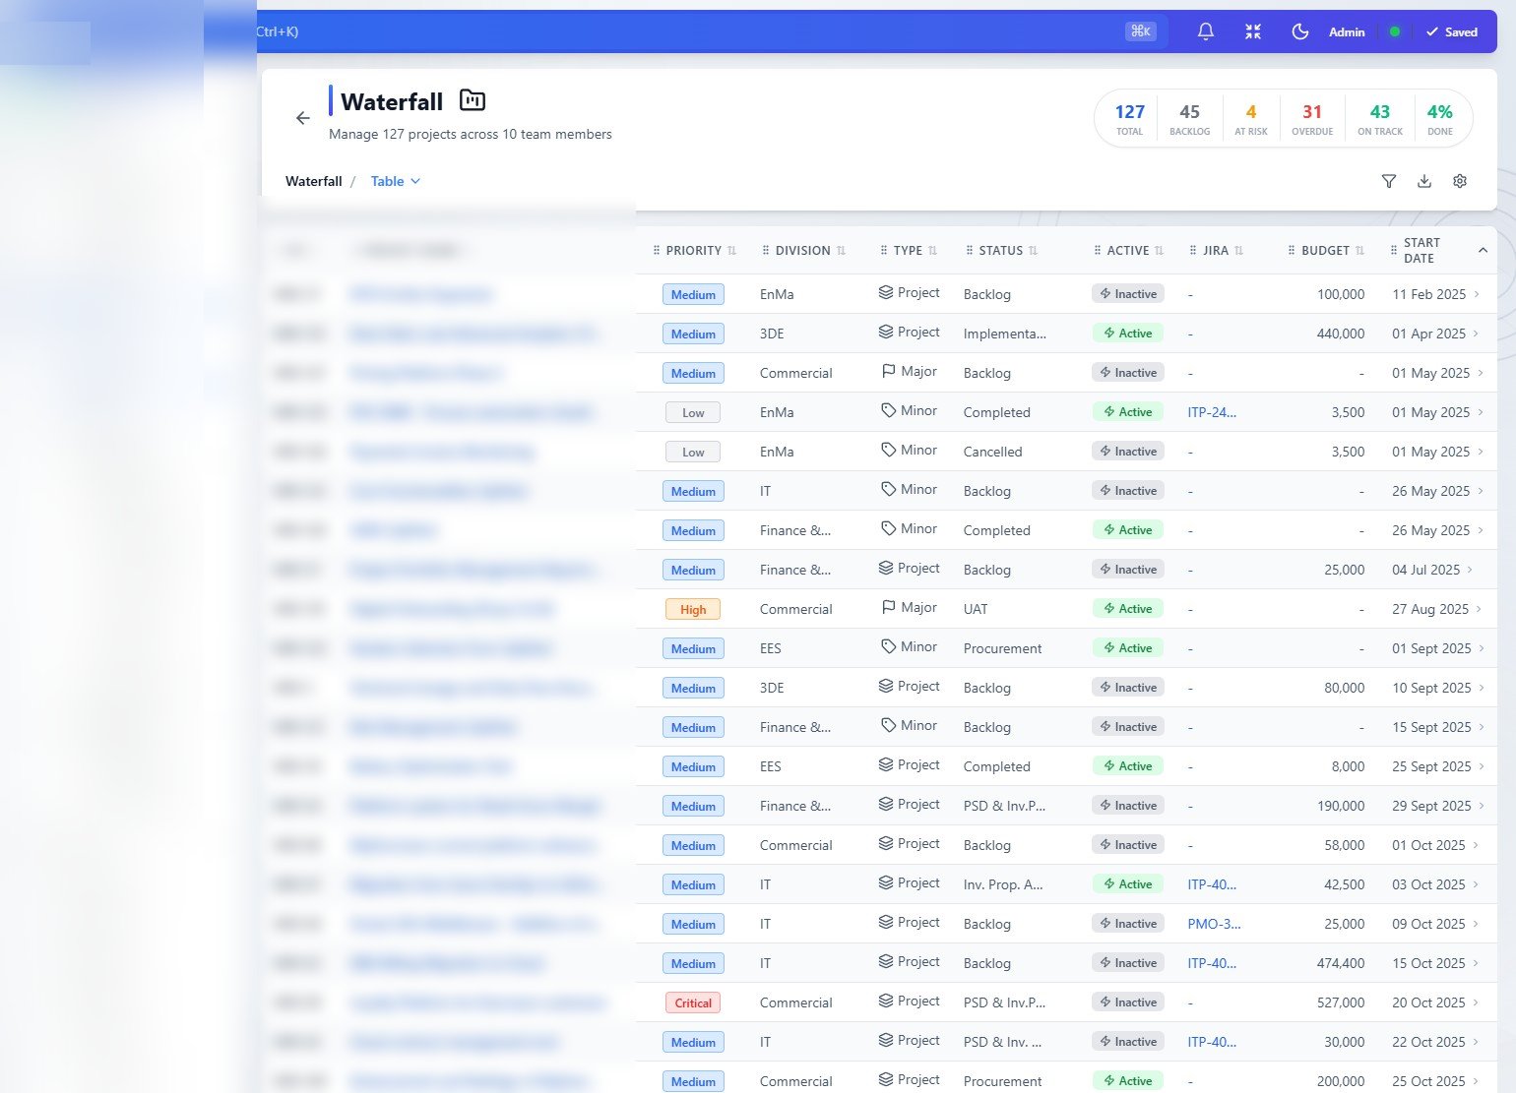
Task: Click the green online status dot near Admin
Action: point(1394,30)
